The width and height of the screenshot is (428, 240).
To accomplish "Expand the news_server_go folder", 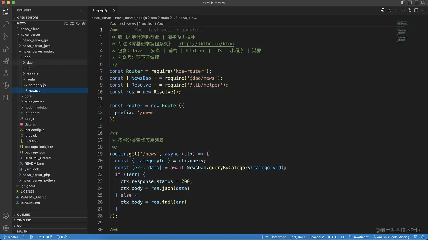I will (x=50, y=40).
